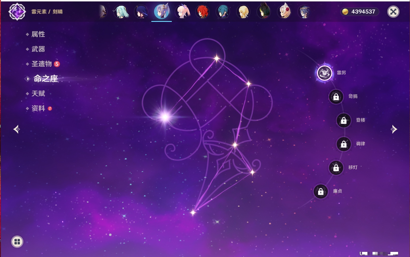
Task: Click the Mora amount 4394537
Action: tap(363, 12)
